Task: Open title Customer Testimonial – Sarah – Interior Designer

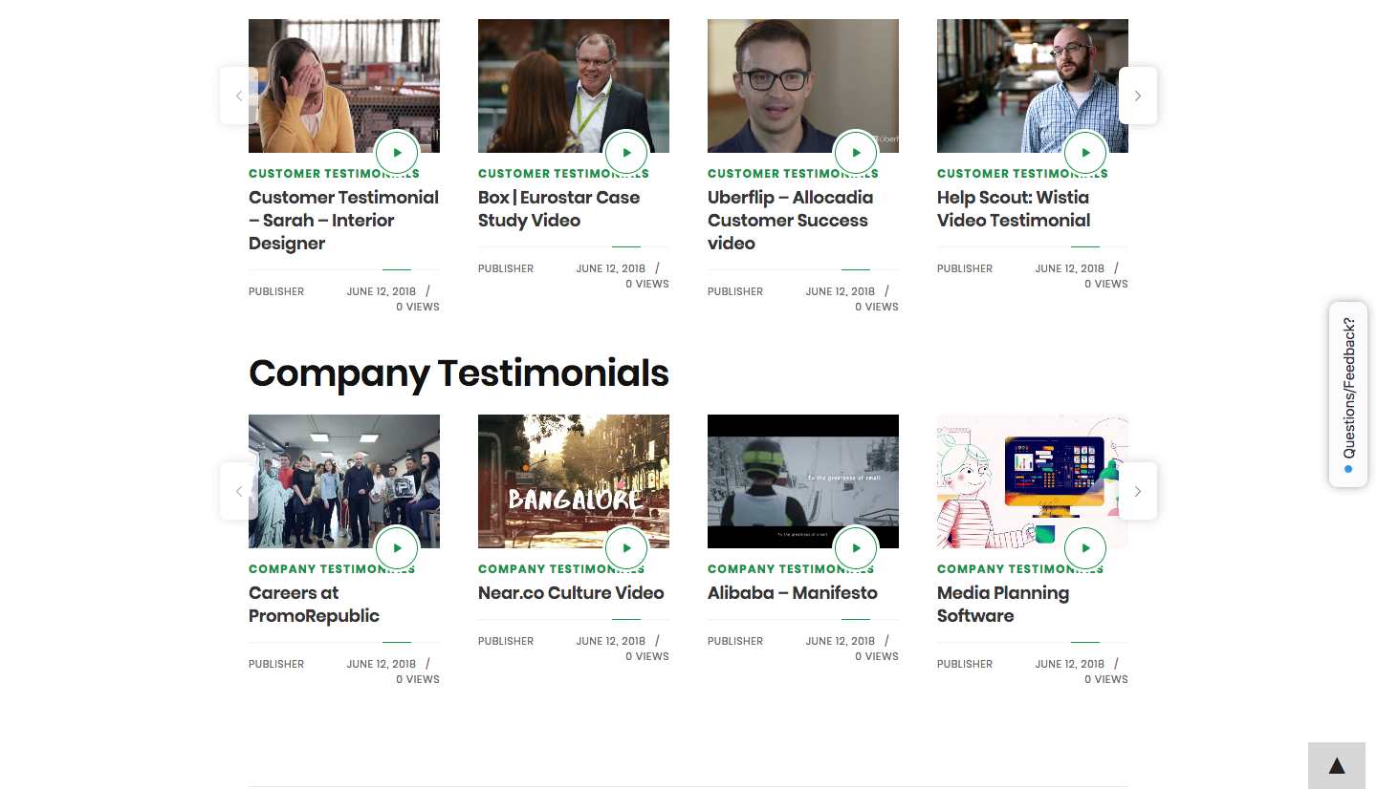Action: pos(343,221)
